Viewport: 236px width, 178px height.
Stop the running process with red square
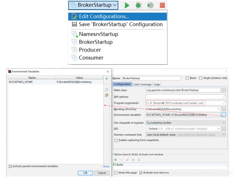coord(162,5)
